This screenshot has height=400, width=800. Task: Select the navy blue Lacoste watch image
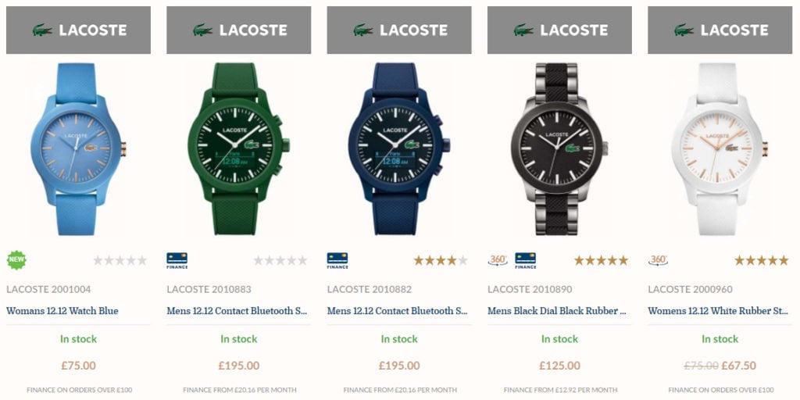[399, 149]
